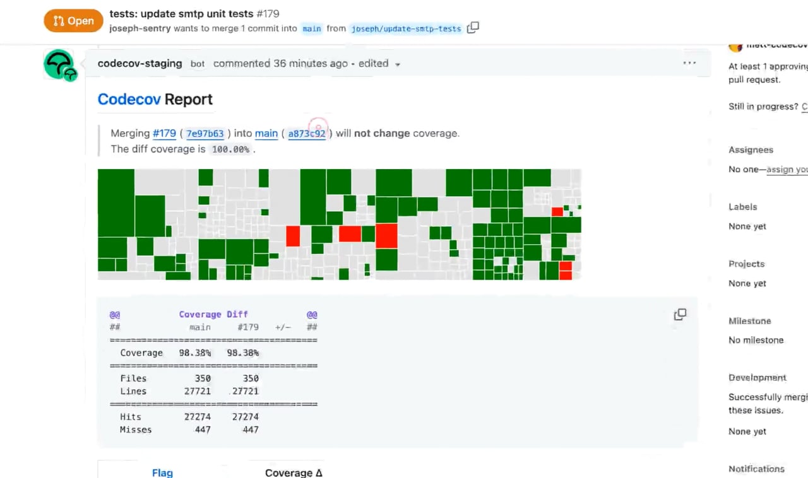Click the joseph/update-smtp-tests branch label

pyautogui.click(x=406, y=28)
